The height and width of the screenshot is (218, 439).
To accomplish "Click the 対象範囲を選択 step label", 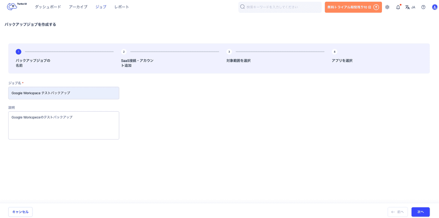I will [238, 60].
